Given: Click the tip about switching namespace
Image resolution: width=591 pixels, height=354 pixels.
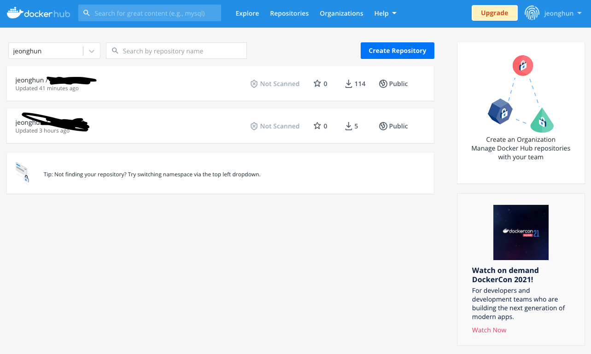Looking at the screenshot, I should [x=152, y=174].
